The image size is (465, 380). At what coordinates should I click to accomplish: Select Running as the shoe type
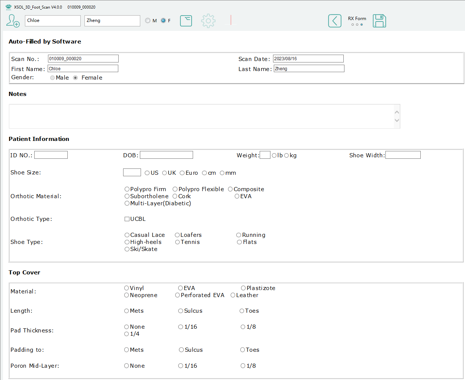[x=239, y=235]
